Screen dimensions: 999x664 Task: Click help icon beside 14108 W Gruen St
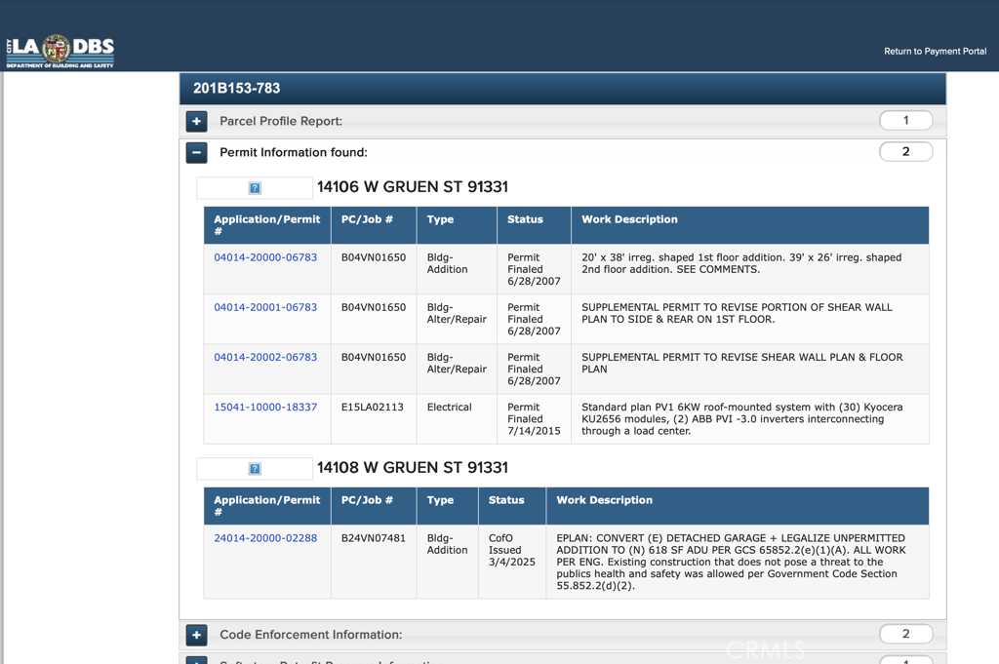pos(255,469)
